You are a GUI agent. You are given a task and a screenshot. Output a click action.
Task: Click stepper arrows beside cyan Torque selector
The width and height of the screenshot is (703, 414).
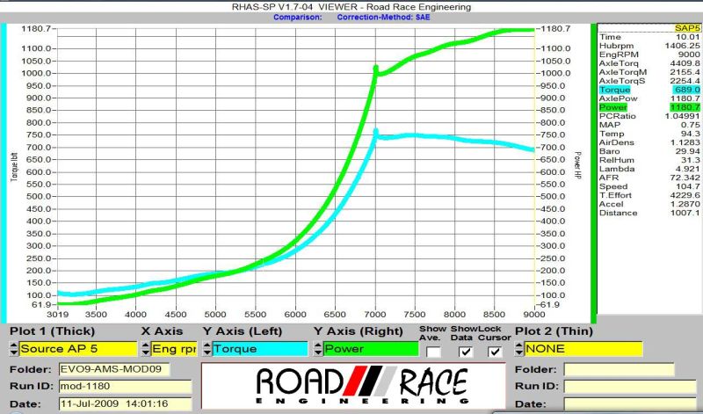point(207,349)
